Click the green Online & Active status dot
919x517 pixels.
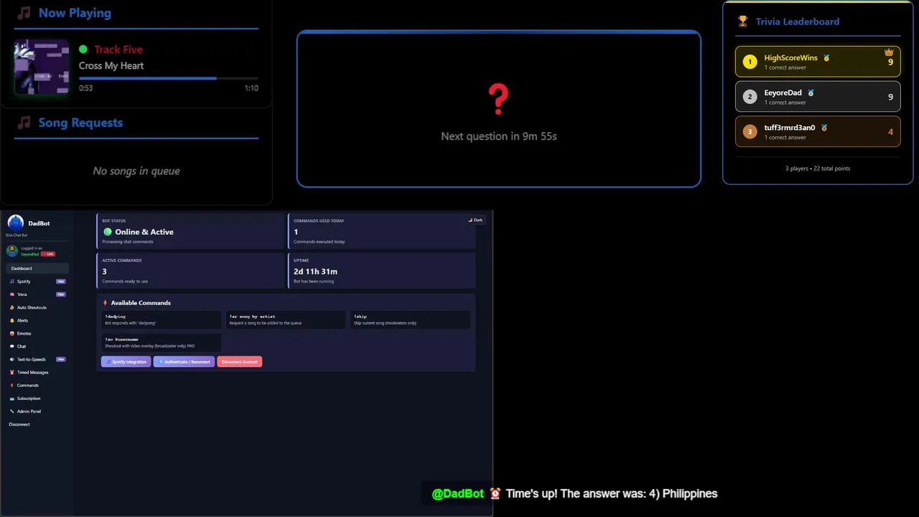coord(108,232)
